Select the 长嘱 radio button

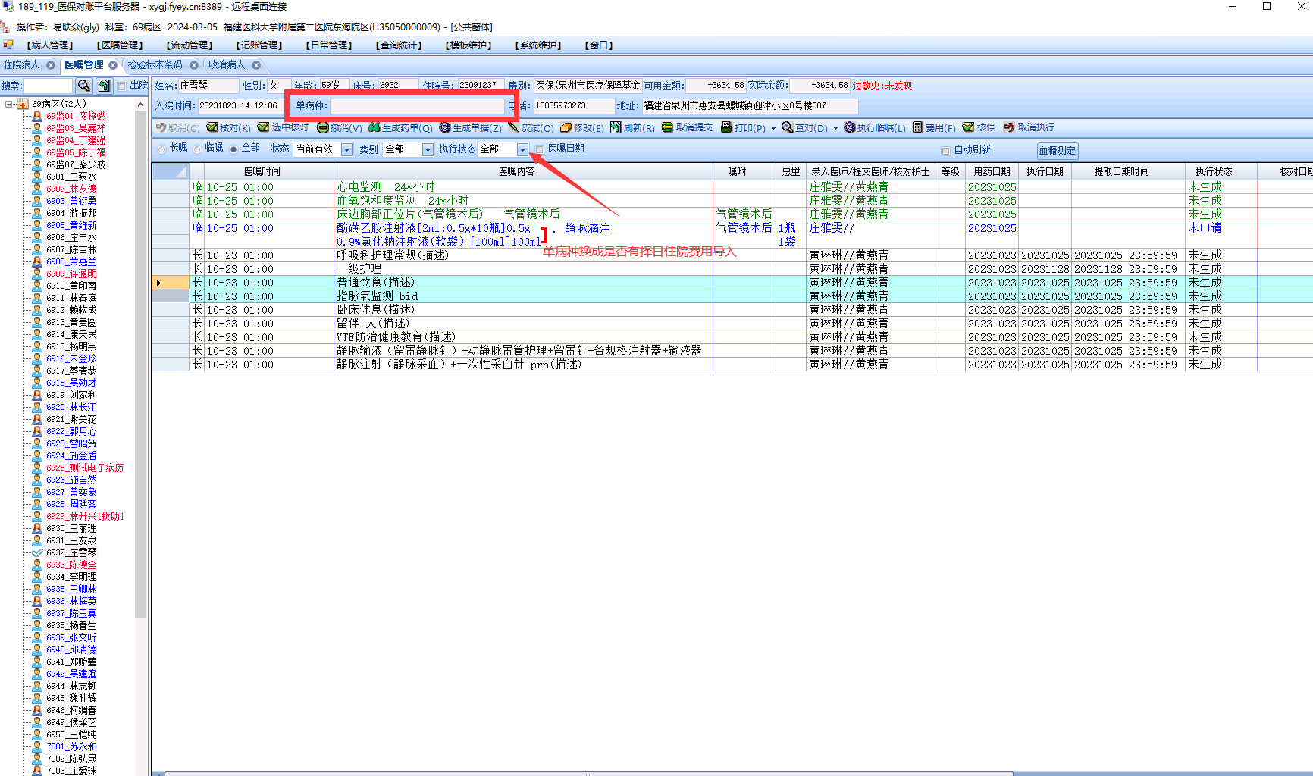pyautogui.click(x=161, y=149)
